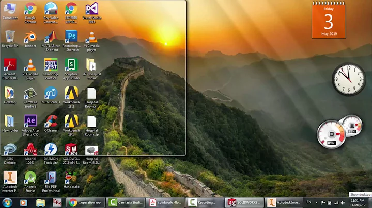Click the calendar gadget showing Friday 3
372x208 pixels.
point(329,20)
